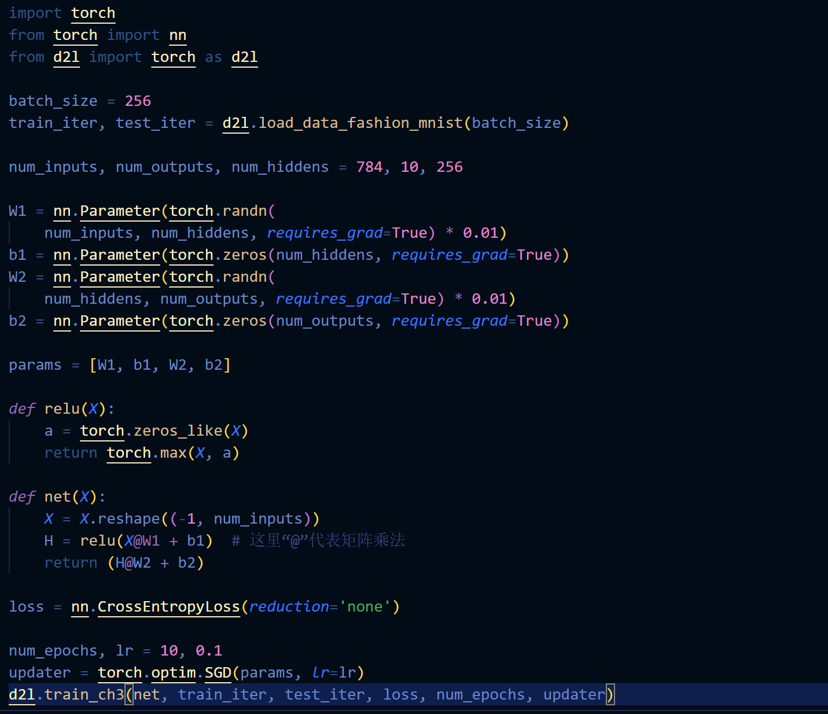828x714 pixels.
Task: Click SGD in the updater line
Action: point(218,673)
